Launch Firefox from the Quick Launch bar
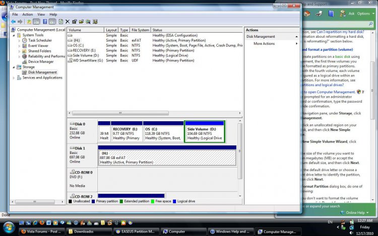 point(42,223)
